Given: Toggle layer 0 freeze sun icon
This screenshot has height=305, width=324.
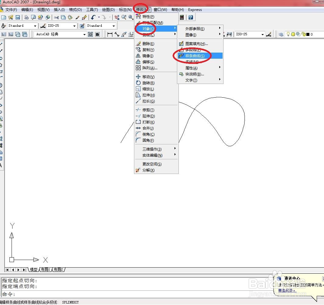Looking at the screenshot, I should (293, 34).
